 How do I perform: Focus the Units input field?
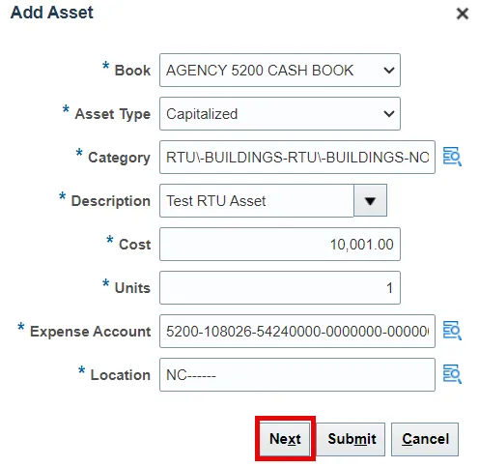(x=280, y=287)
